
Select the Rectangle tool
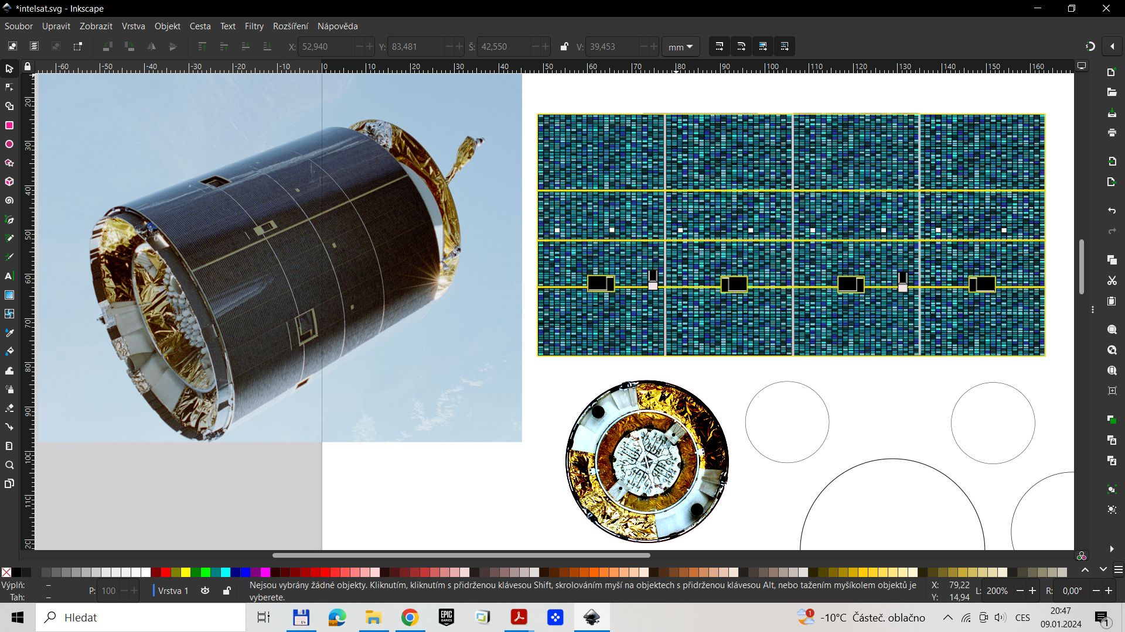[x=9, y=125]
